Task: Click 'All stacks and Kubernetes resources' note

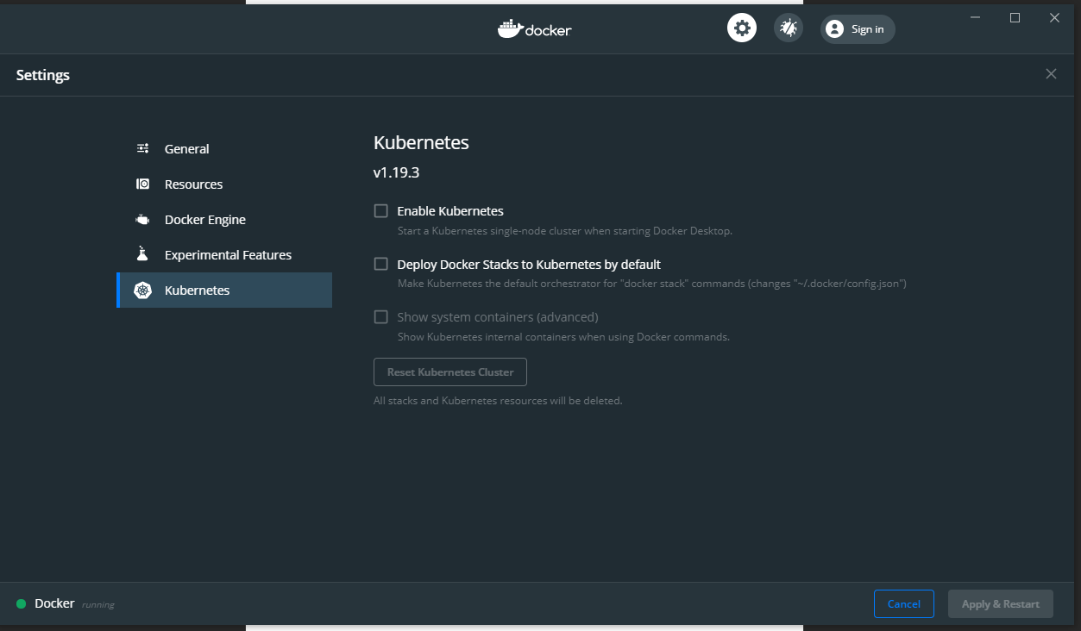Action: tap(498, 401)
